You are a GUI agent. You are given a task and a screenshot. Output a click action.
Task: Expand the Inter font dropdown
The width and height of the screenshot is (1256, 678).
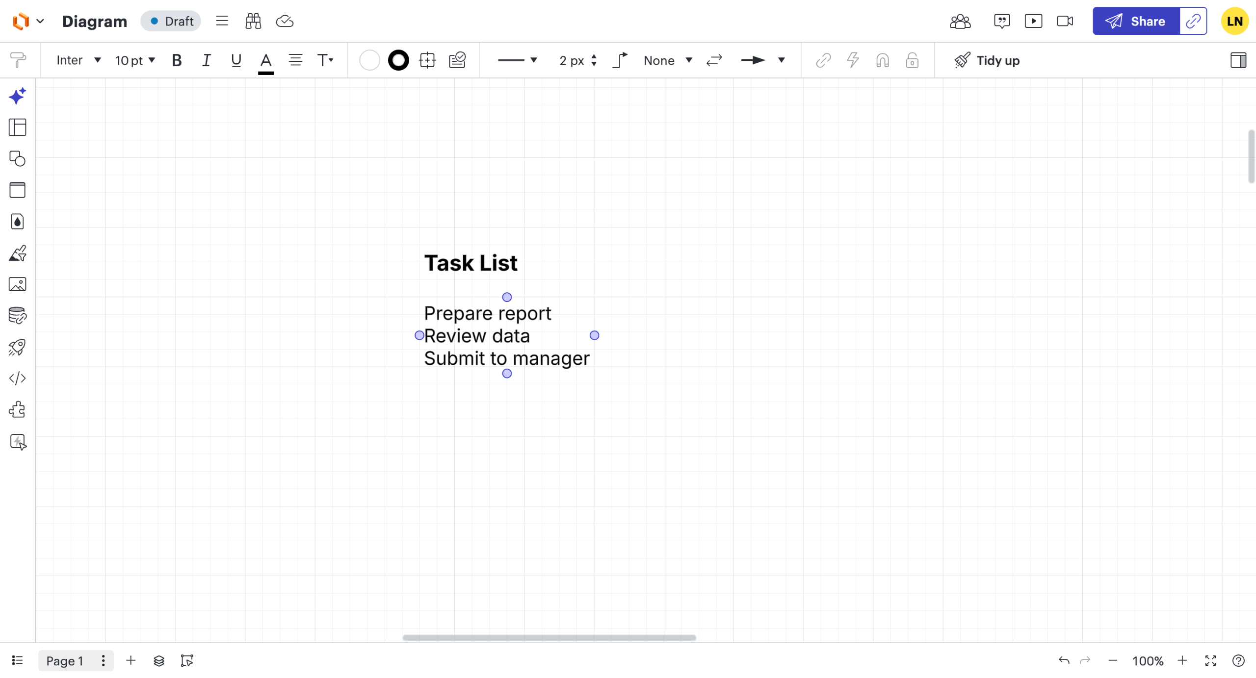pyautogui.click(x=78, y=60)
